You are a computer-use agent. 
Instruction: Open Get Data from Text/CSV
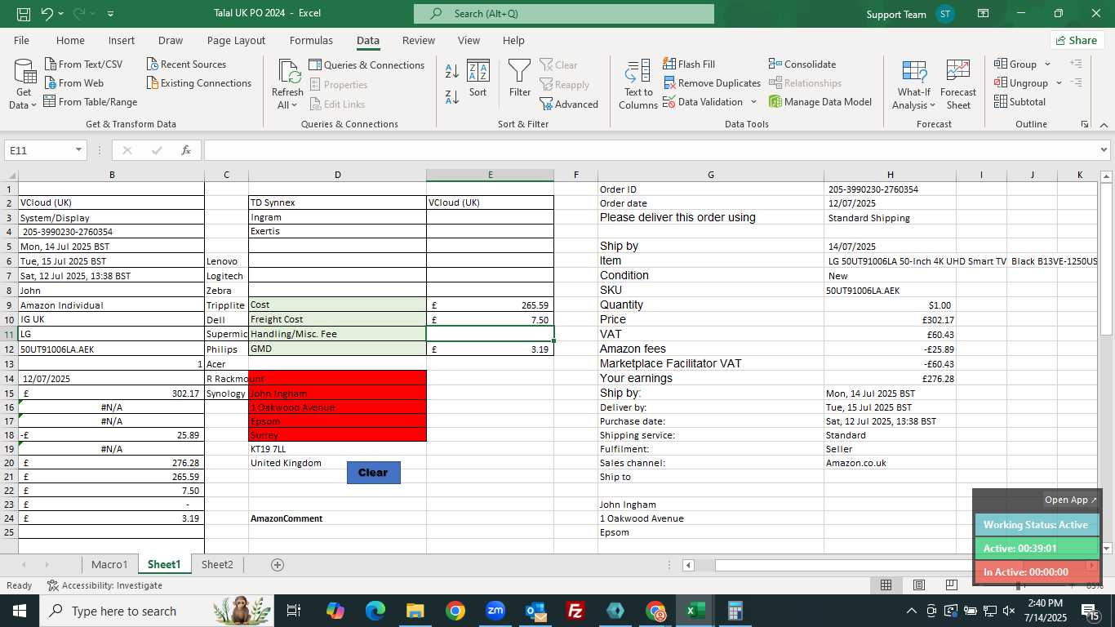[x=83, y=64]
